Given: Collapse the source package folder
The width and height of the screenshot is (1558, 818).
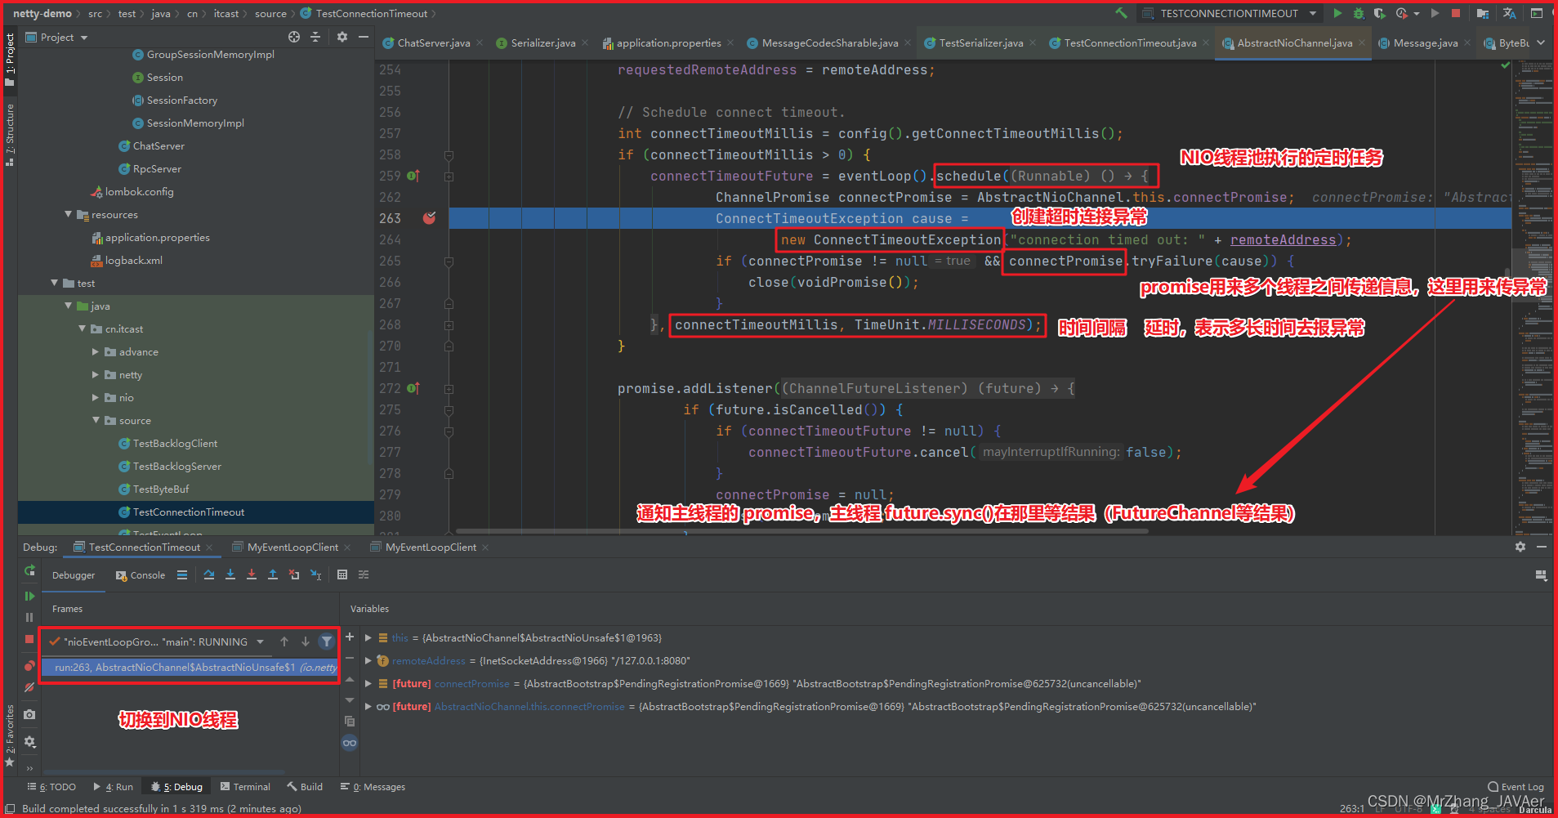Looking at the screenshot, I should click(x=95, y=420).
